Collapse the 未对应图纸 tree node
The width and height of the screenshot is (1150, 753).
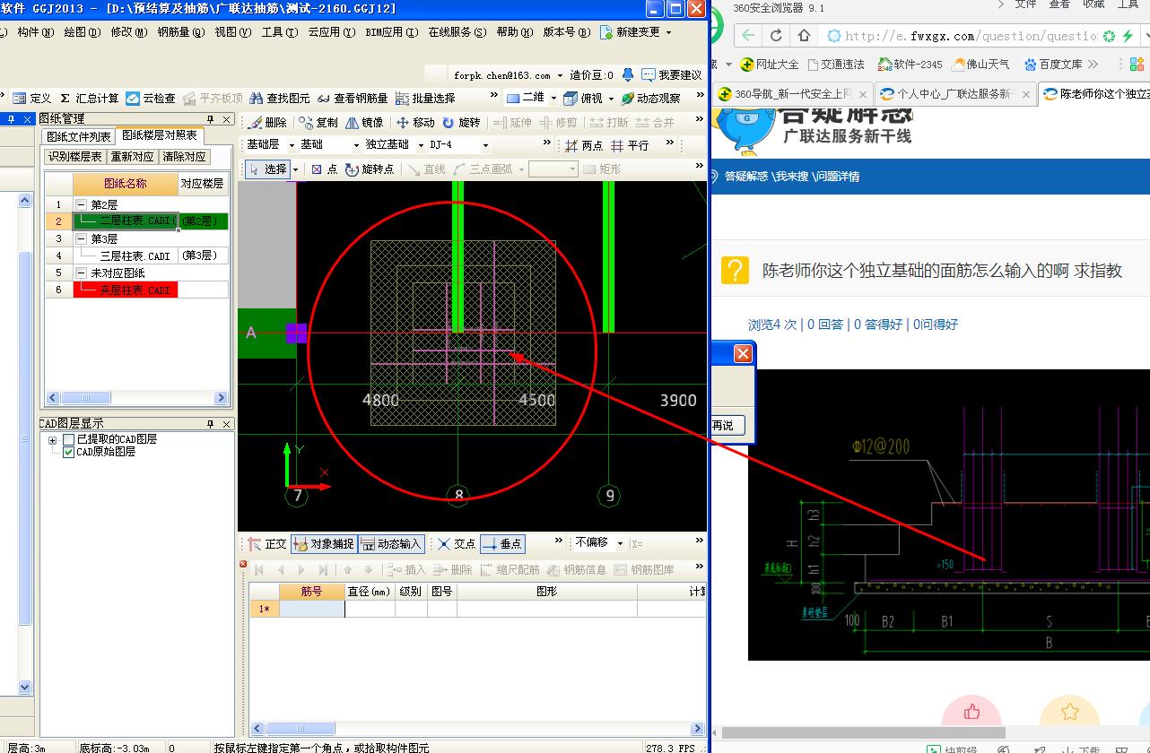click(x=81, y=273)
